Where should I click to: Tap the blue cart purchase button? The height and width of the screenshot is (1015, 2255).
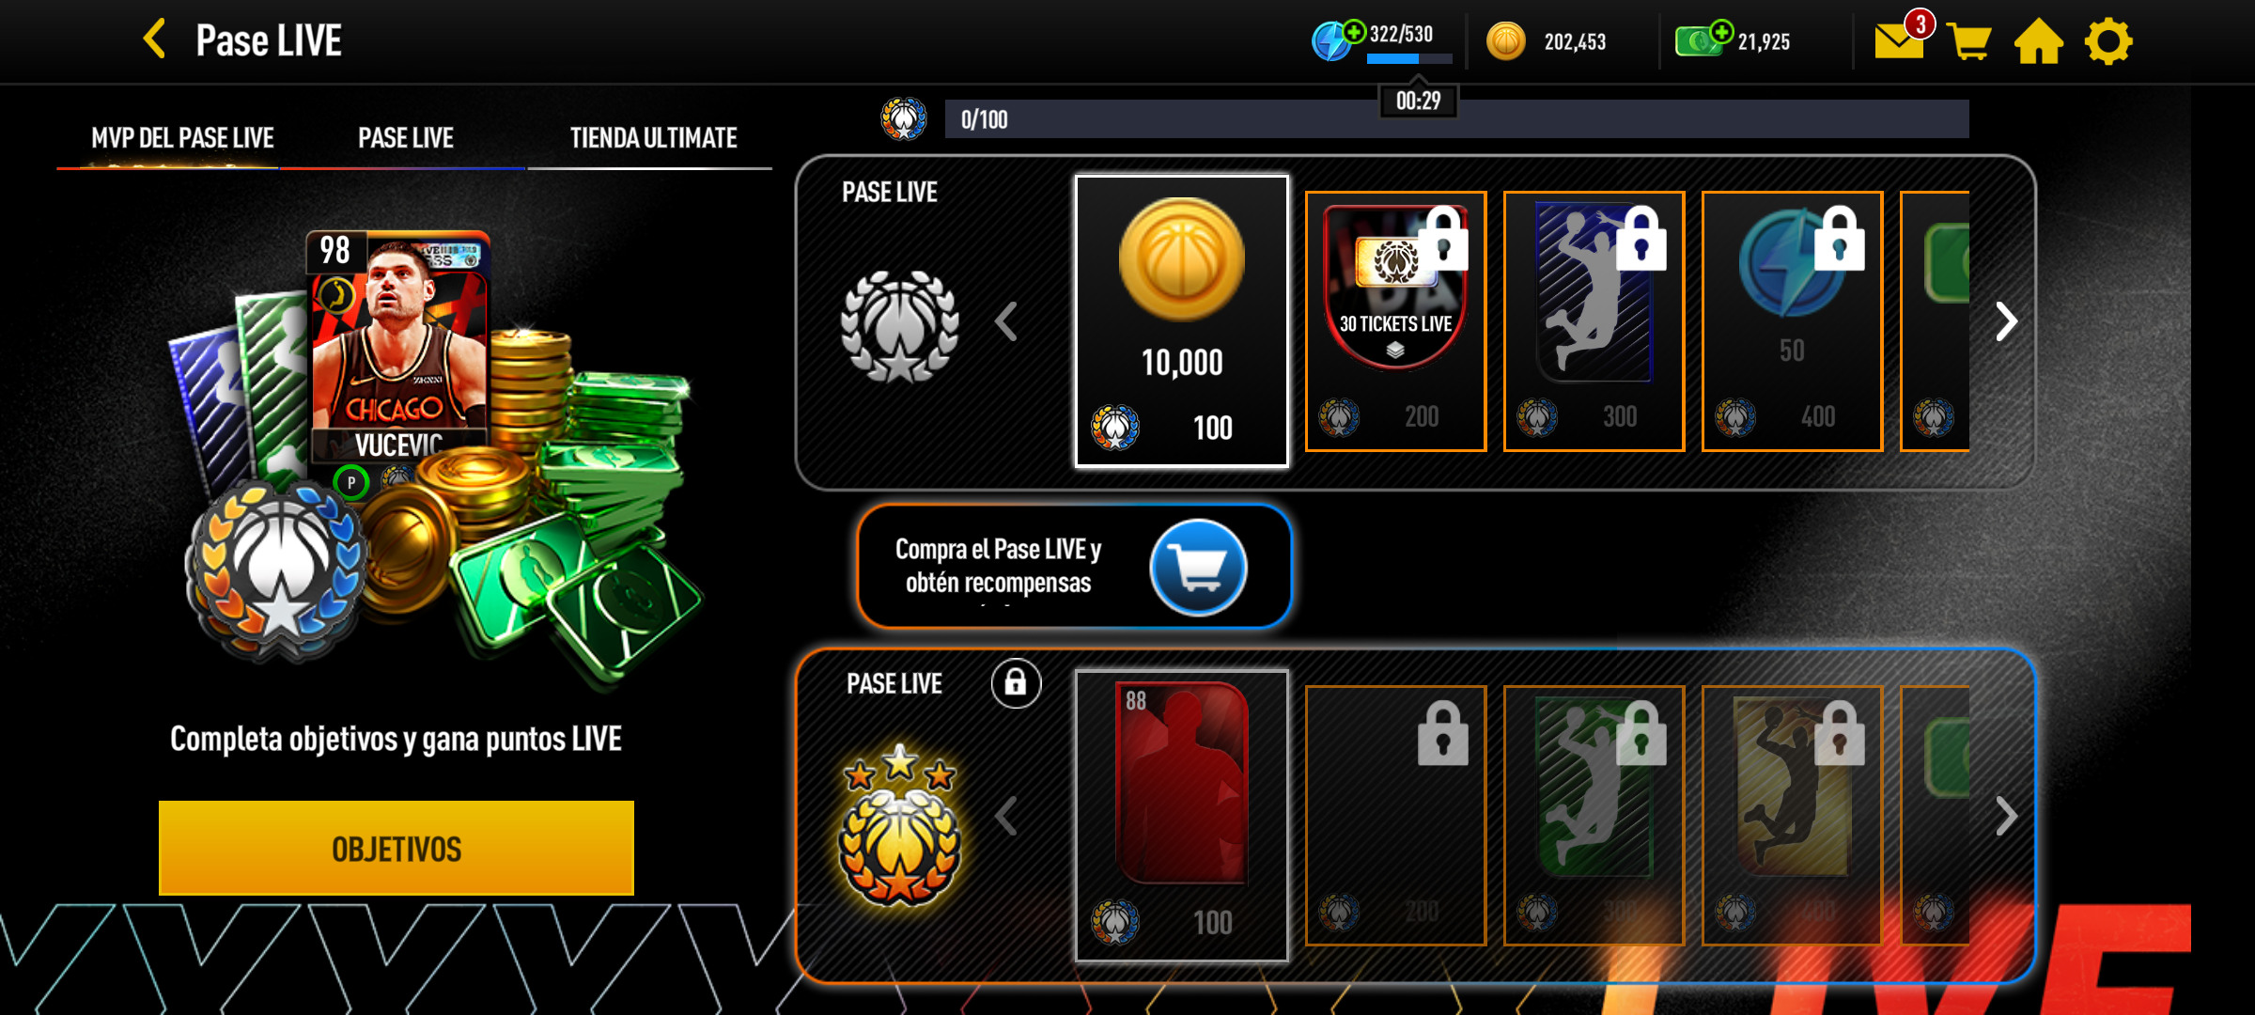(x=1198, y=567)
